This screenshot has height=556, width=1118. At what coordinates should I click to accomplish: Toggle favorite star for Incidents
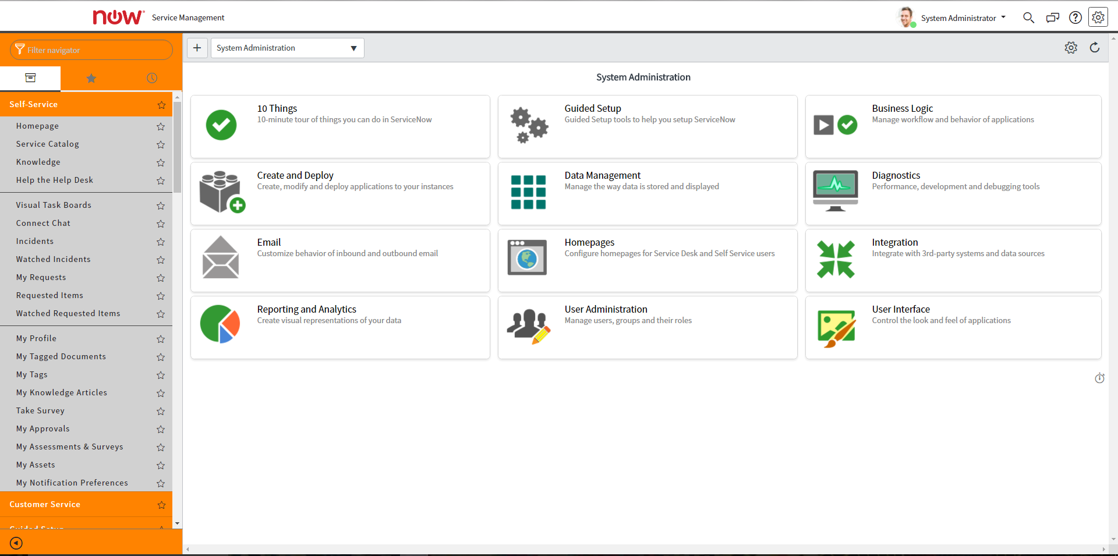161,242
